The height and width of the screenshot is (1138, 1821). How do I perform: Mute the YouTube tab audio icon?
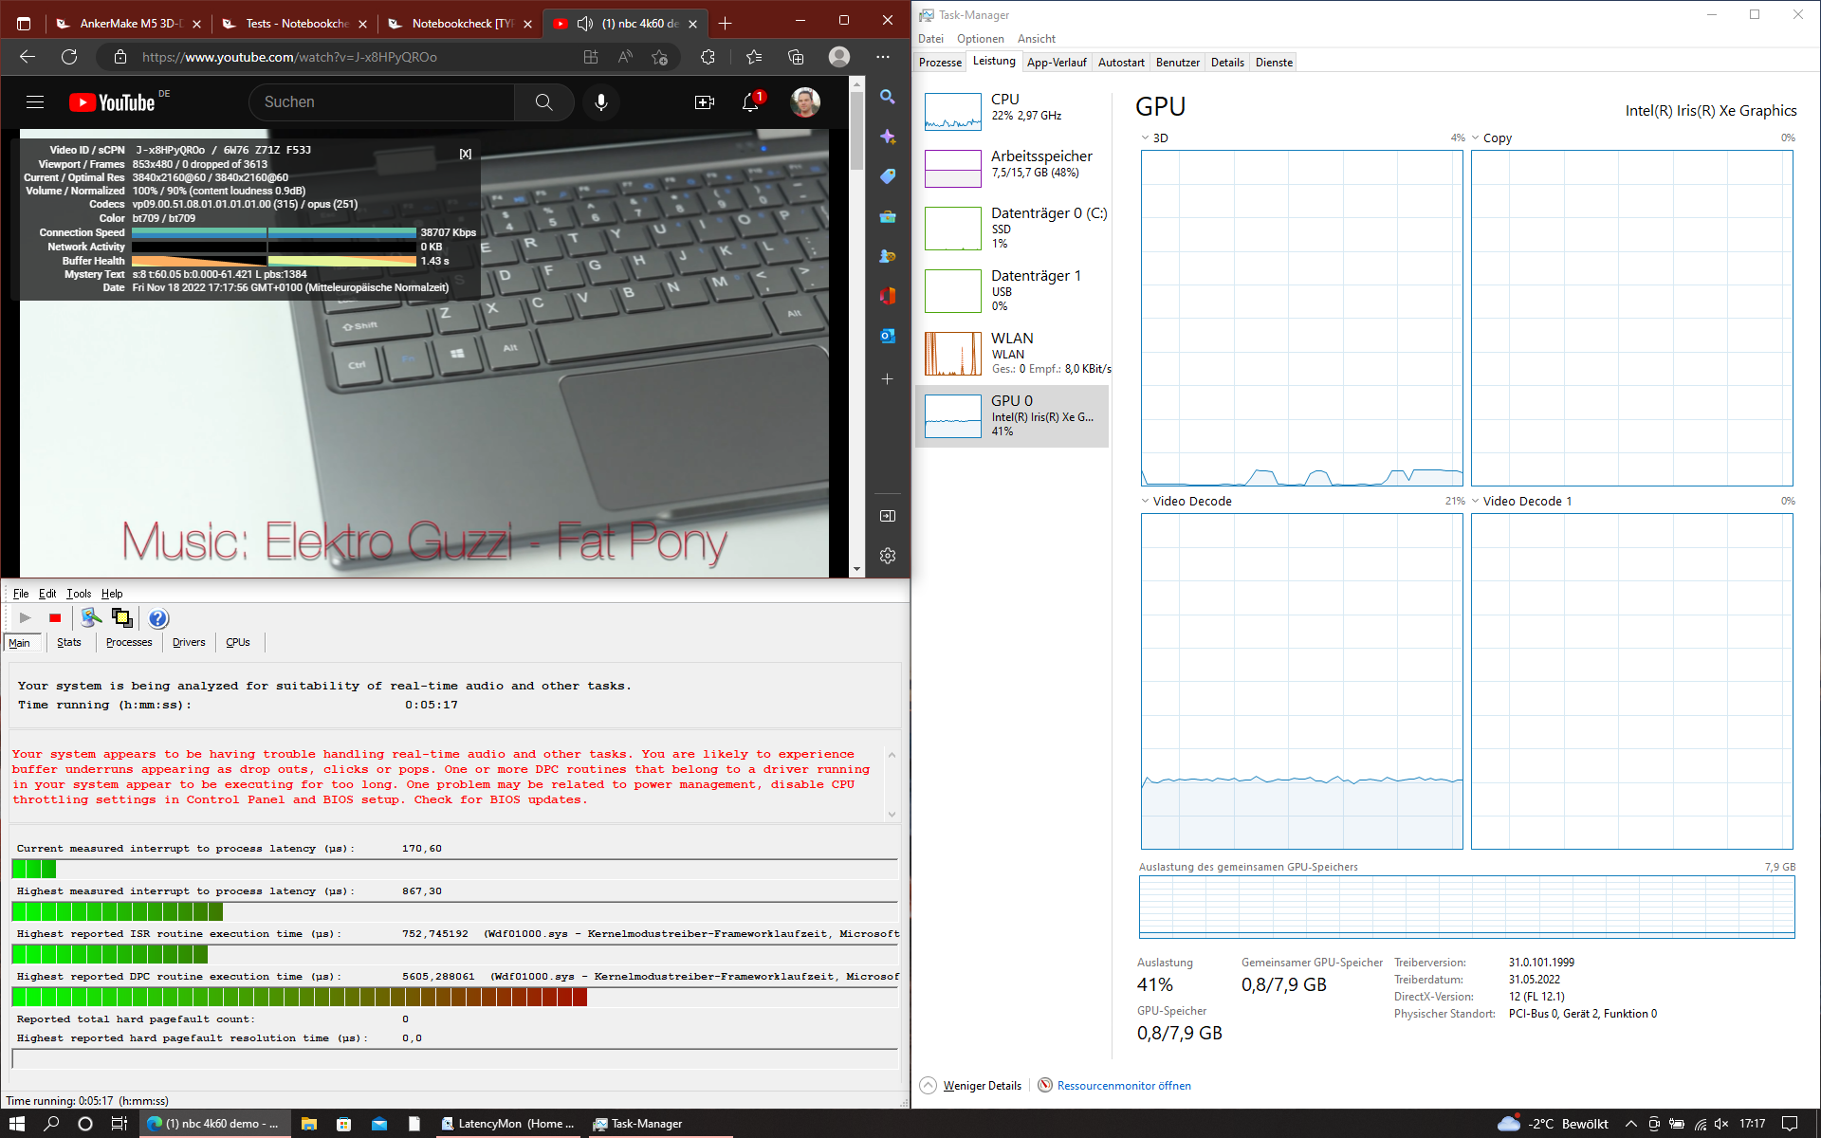point(585,24)
